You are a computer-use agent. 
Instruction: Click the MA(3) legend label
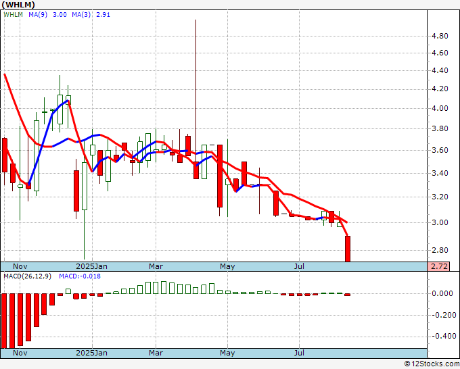click(81, 14)
